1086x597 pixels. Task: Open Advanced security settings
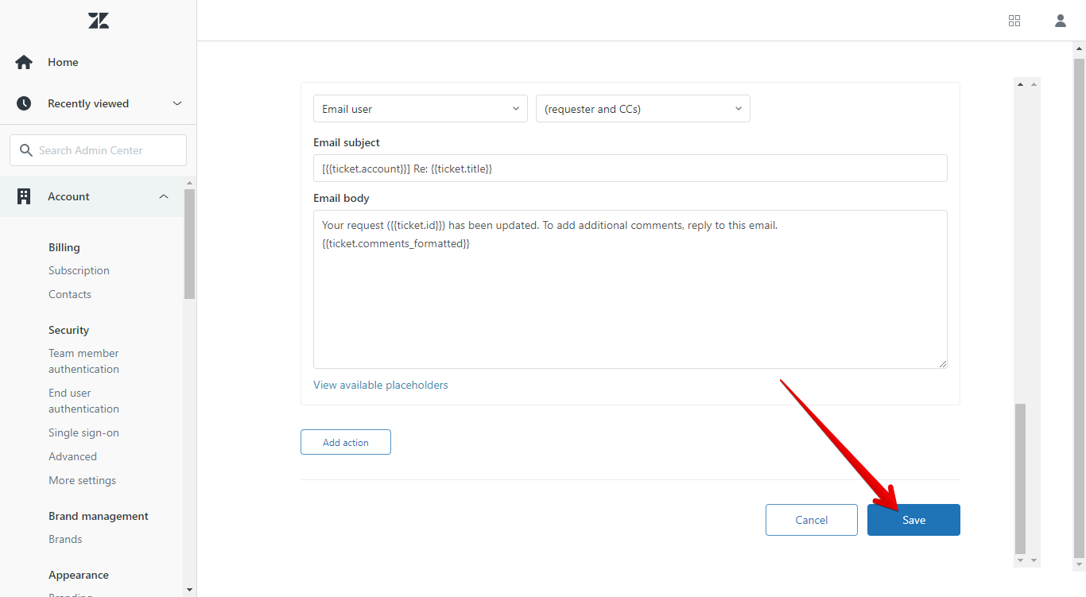coord(72,456)
